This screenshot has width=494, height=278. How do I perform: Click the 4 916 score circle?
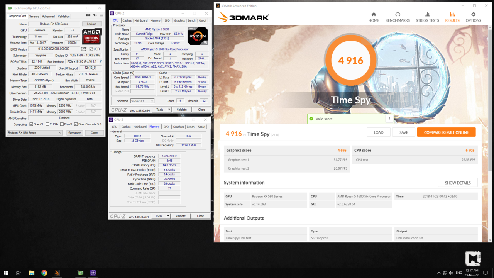coord(350,60)
